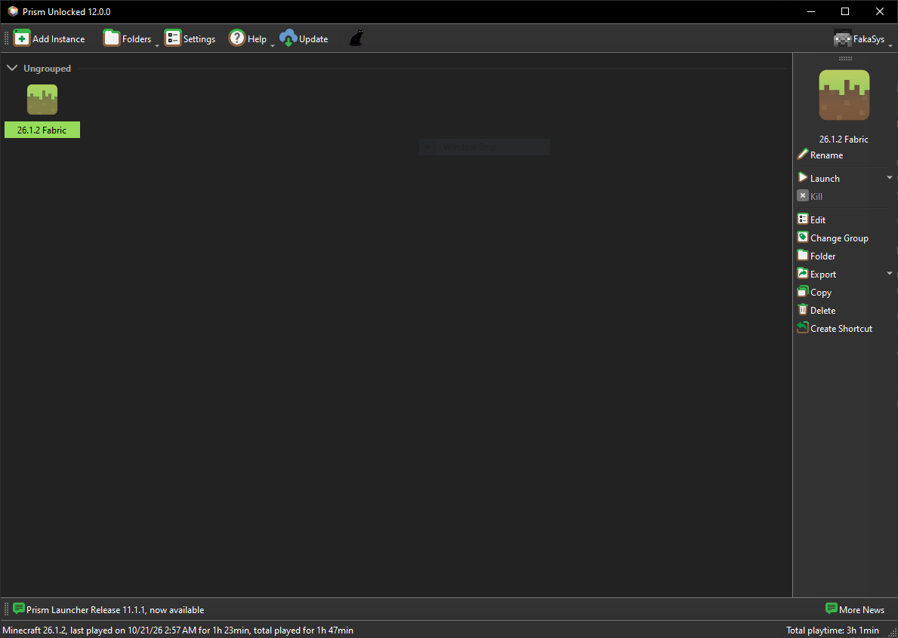Click the Create Shortcut icon
The image size is (898, 638).
[x=802, y=328]
